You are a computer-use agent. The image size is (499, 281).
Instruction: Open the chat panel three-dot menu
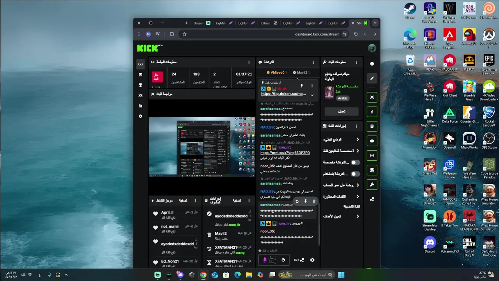313,62
